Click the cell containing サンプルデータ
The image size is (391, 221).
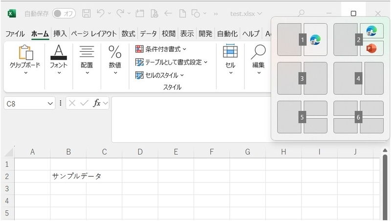coord(68,177)
